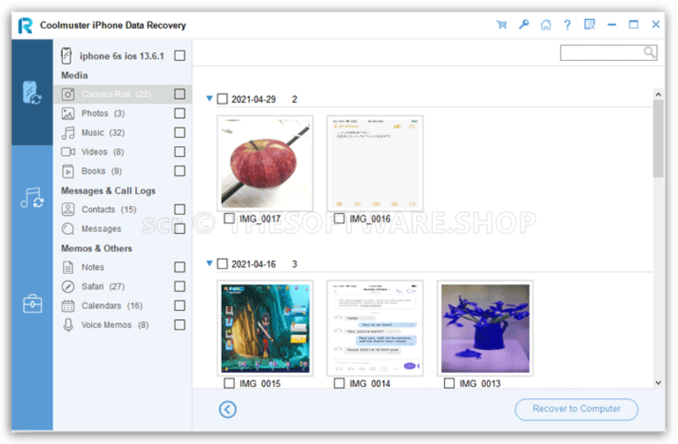Tick the Contacts category checkbox

[x=180, y=209]
